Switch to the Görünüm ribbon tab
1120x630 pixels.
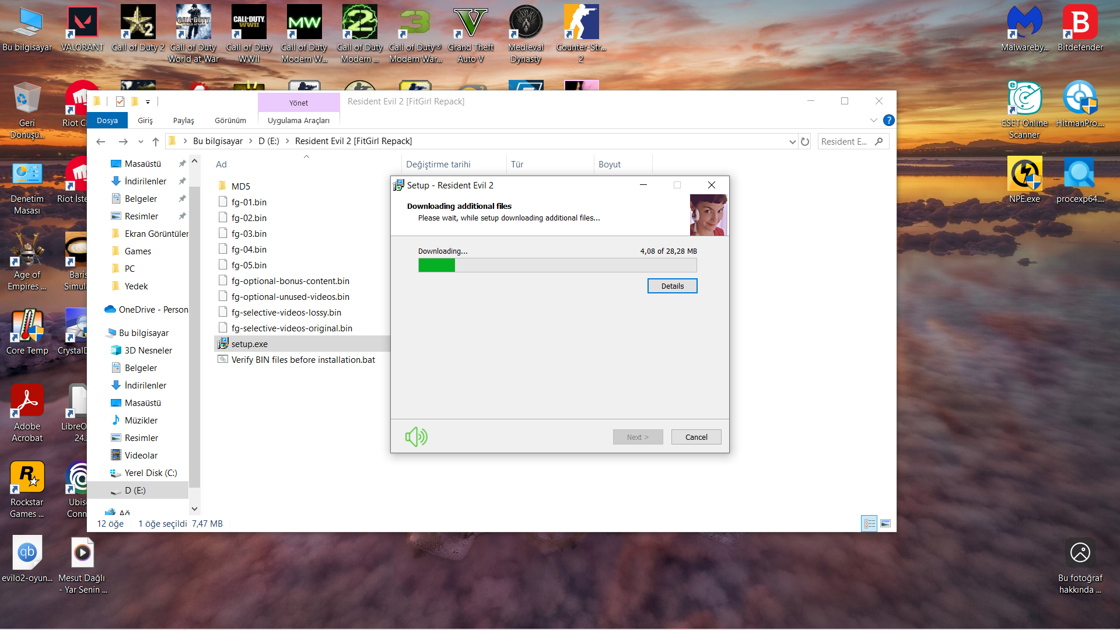click(230, 120)
